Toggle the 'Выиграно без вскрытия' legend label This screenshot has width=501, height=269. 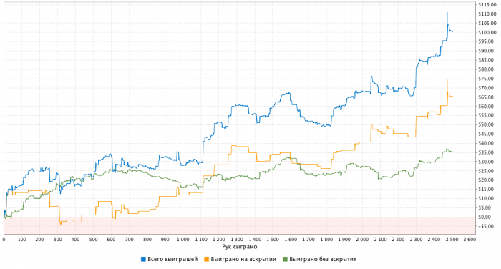(323, 259)
